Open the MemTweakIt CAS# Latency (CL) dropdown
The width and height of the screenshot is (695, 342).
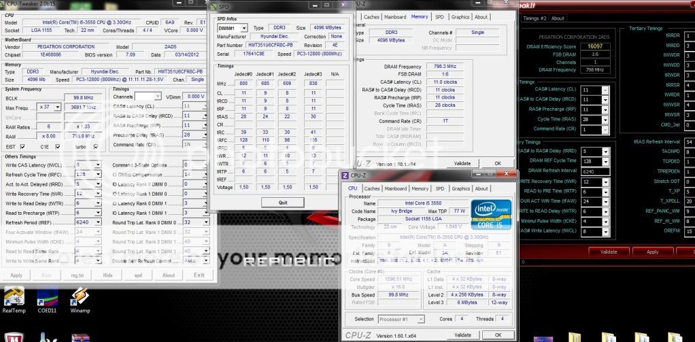(x=594, y=90)
